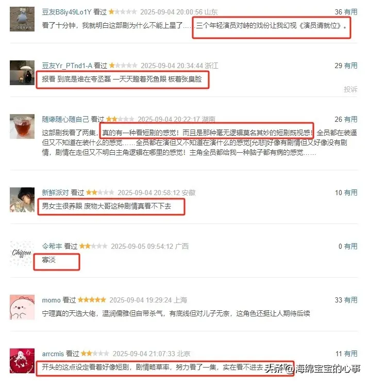This screenshot has width=369, height=382.
Task: Open arrcmis username link
Action: click(53, 354)
